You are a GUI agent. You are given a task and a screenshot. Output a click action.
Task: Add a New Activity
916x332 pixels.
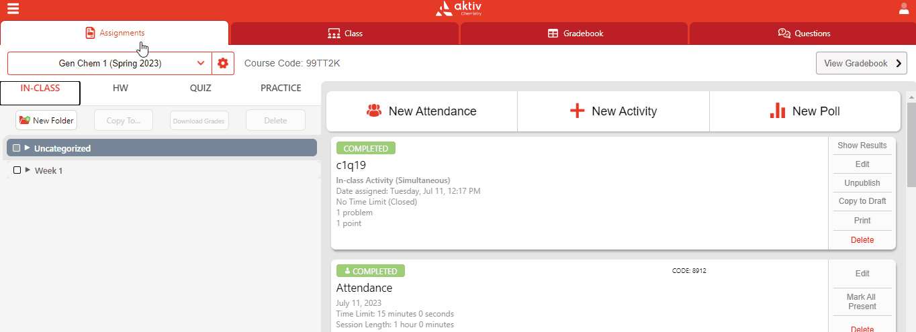pyautogui.click(x=613, y=111)
